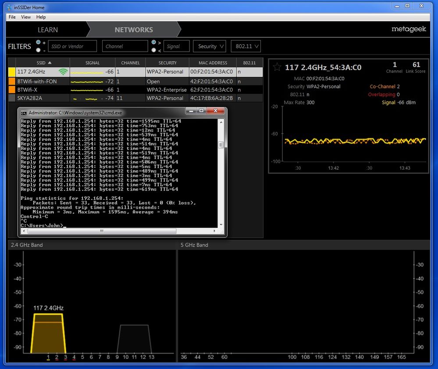Click the 2.4 GHz Band panel title
Screen dimensions: 438x369
pos(27,245)
